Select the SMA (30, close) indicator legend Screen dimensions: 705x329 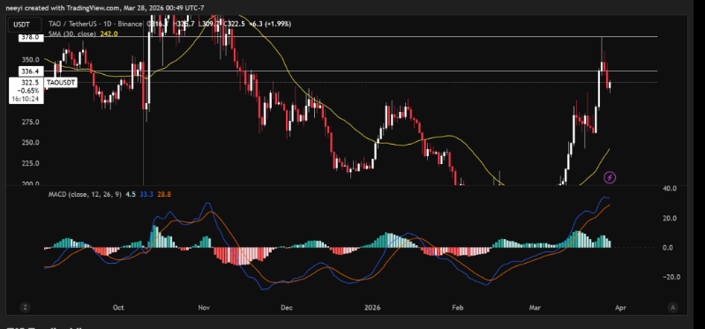pos(72,34)
